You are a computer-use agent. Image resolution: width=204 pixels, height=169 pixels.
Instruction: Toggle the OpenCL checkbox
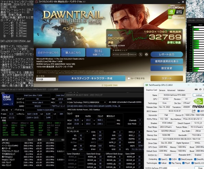(x=160, y=159)
